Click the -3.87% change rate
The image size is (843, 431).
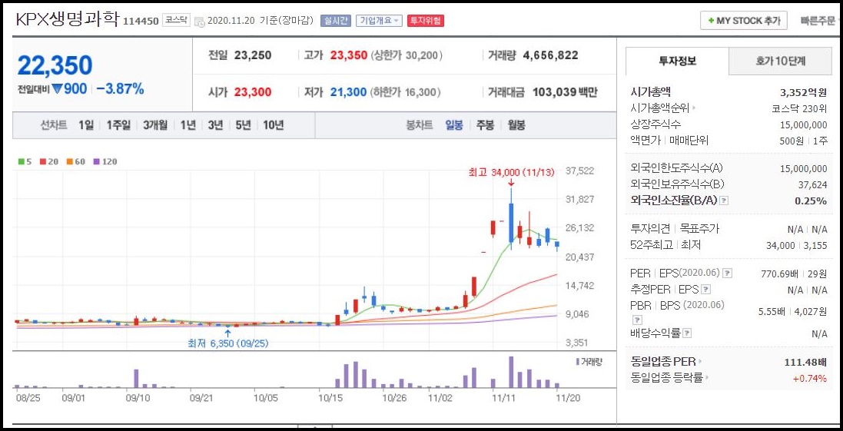coord(121,89)
